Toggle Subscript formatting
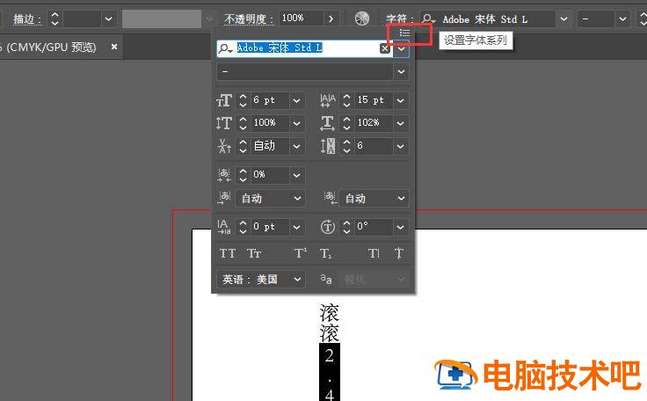 coord(325,253)
